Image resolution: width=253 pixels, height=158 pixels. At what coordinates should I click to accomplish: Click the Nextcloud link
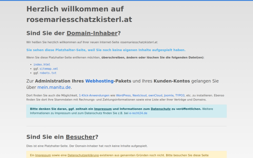click(140, 96)
